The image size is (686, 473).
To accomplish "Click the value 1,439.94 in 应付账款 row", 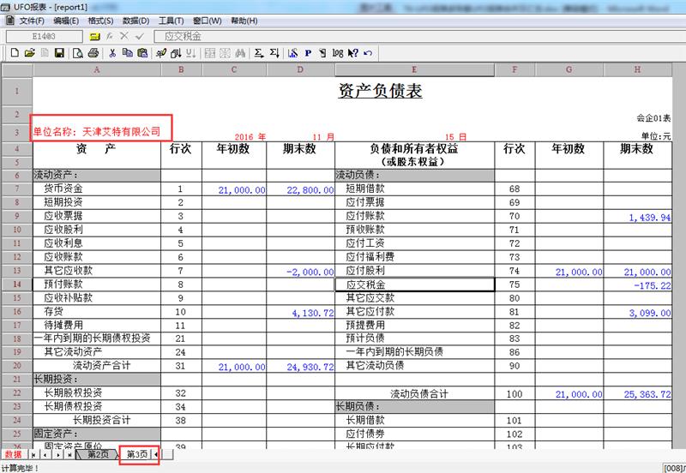I will pos(638,217).
